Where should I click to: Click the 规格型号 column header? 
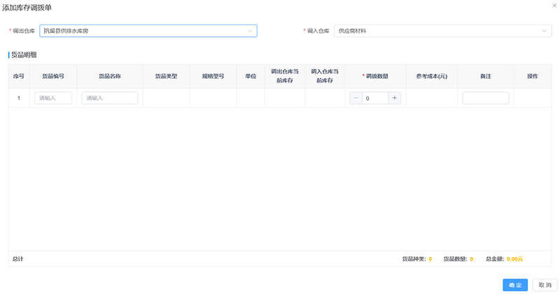(213, 76)
